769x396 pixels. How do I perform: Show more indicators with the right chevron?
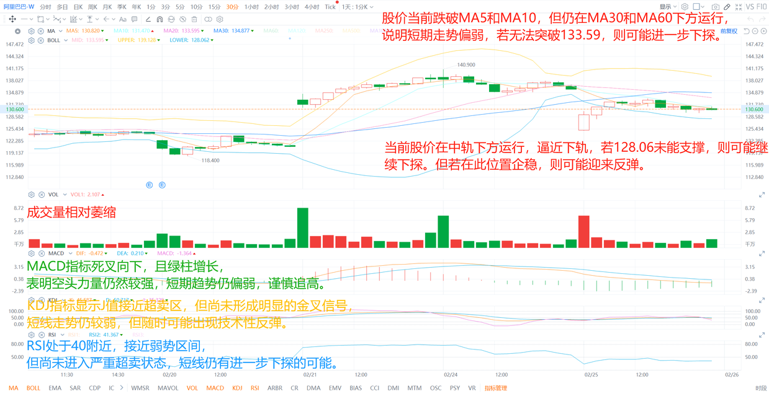tap(121, 388)
